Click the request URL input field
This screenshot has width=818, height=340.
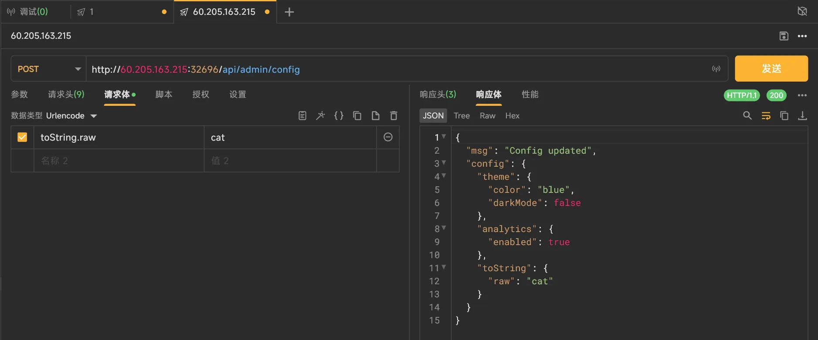pos(392,69)
